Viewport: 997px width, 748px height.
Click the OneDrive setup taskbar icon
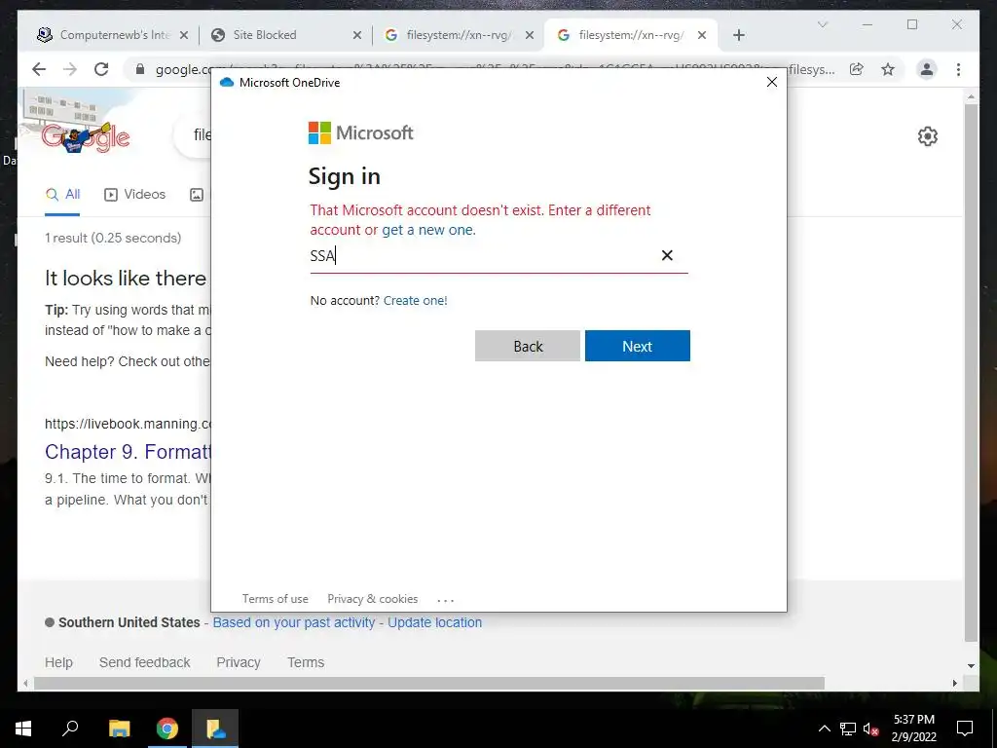coord(215,729)
